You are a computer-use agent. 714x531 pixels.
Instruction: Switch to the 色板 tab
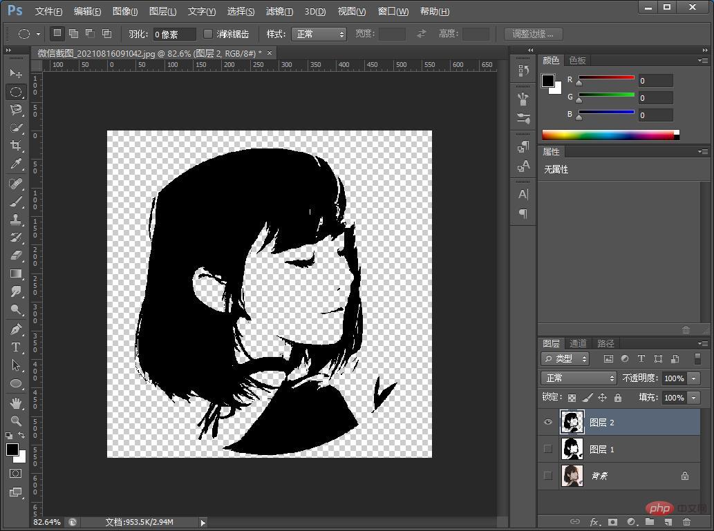(577, 60)
